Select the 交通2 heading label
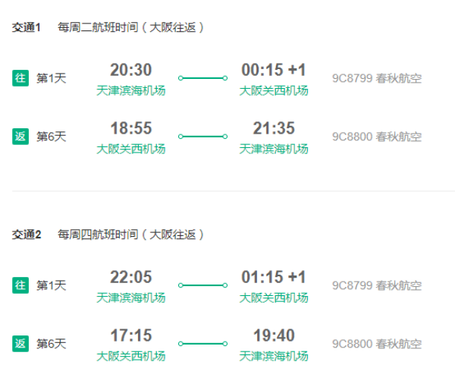This screenshot has height=384, width=455. (x=27, y=234)
